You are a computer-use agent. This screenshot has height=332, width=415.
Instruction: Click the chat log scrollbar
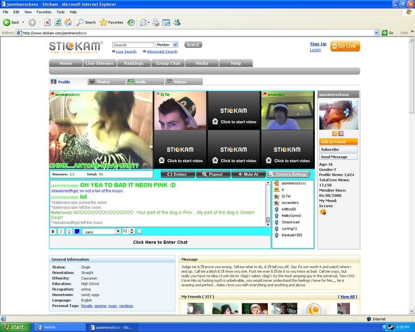(x=268, y=203)
